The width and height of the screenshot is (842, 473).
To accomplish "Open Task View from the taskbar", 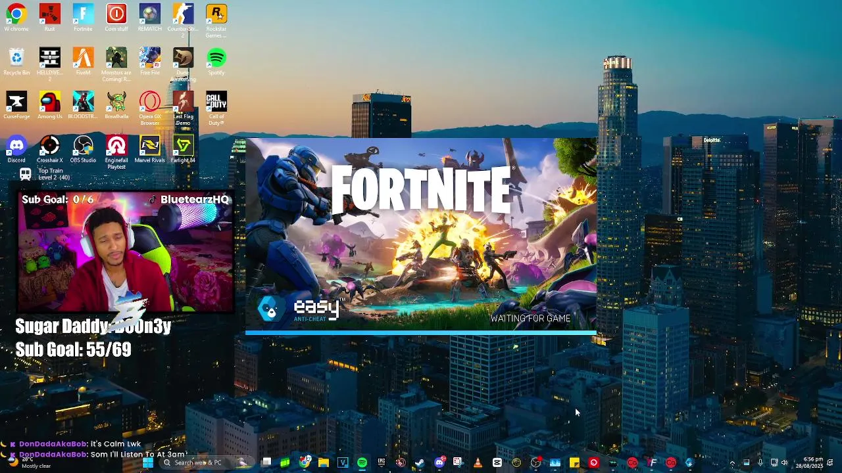I will point(266,462).
